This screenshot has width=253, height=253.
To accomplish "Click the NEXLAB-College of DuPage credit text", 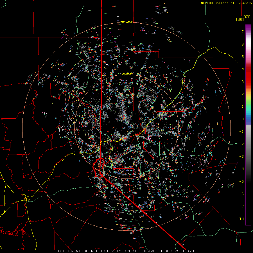I will tap(224, 3).
